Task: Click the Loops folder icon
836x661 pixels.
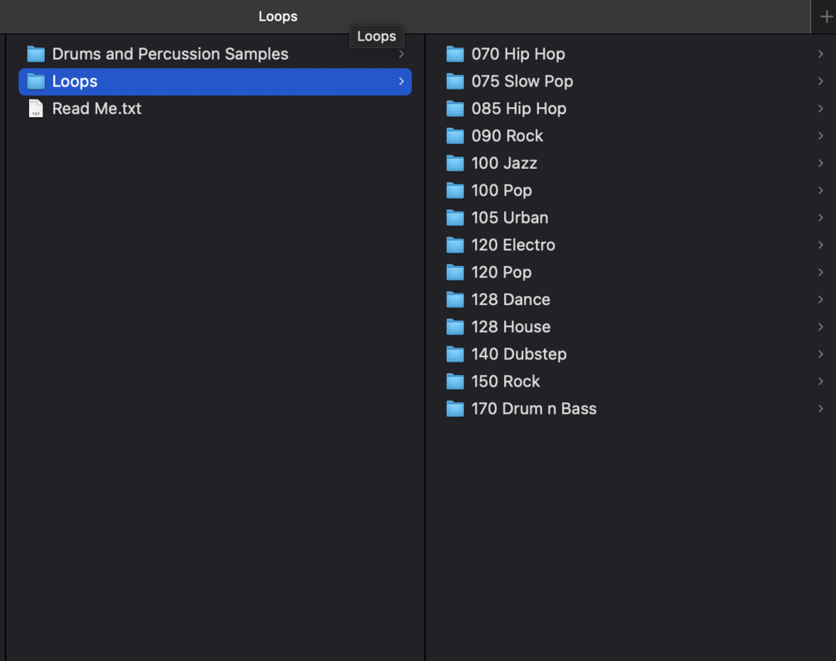Action: click(x=36, y=81)
